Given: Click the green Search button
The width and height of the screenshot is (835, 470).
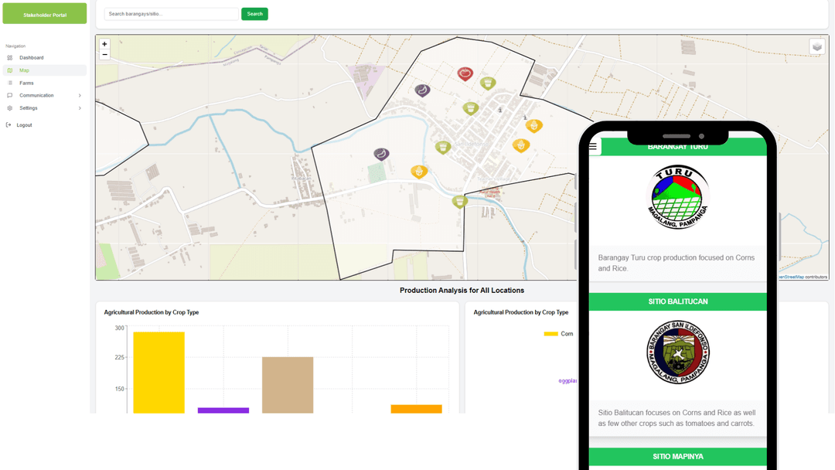Looking at the screenshot, I should (254, 14).
